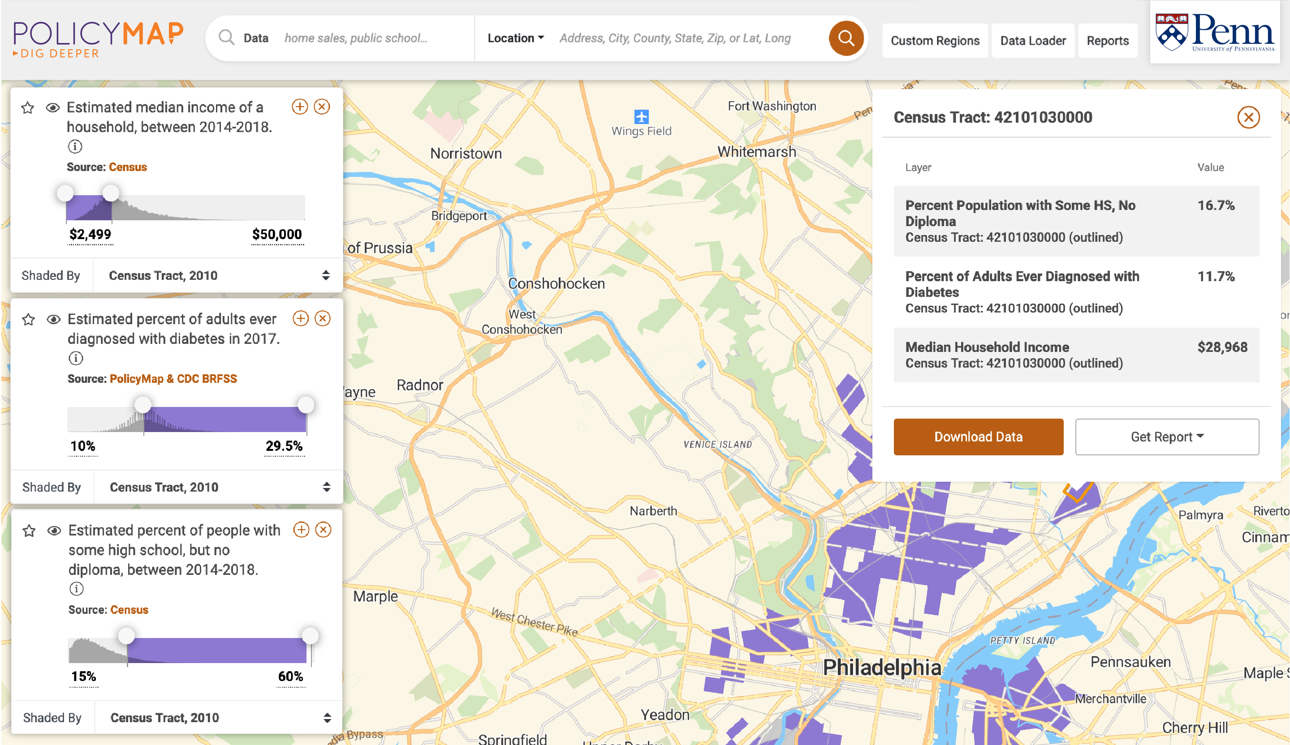Select Median Household Income row
This screenshot has height=745, width=1290.
(x=1076, y=355)
